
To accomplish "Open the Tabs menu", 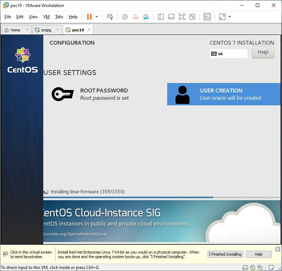I will pos(59,17).
